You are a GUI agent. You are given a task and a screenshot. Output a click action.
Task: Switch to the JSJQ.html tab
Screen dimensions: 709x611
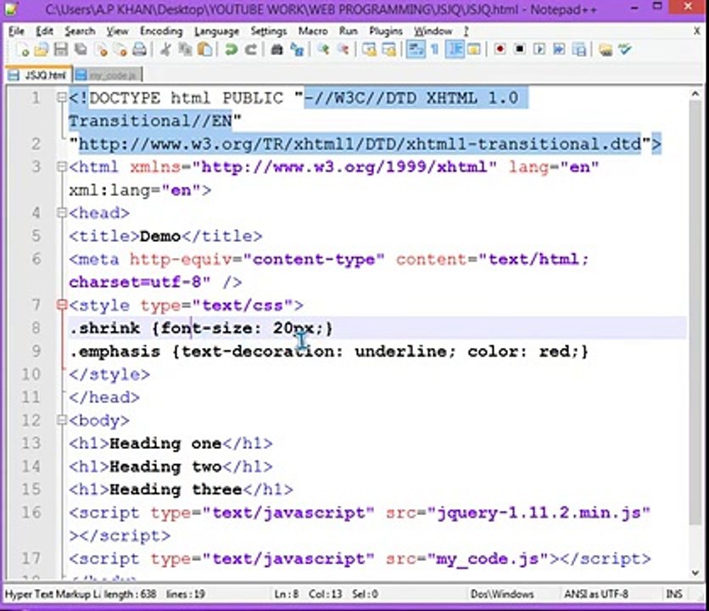39,75
